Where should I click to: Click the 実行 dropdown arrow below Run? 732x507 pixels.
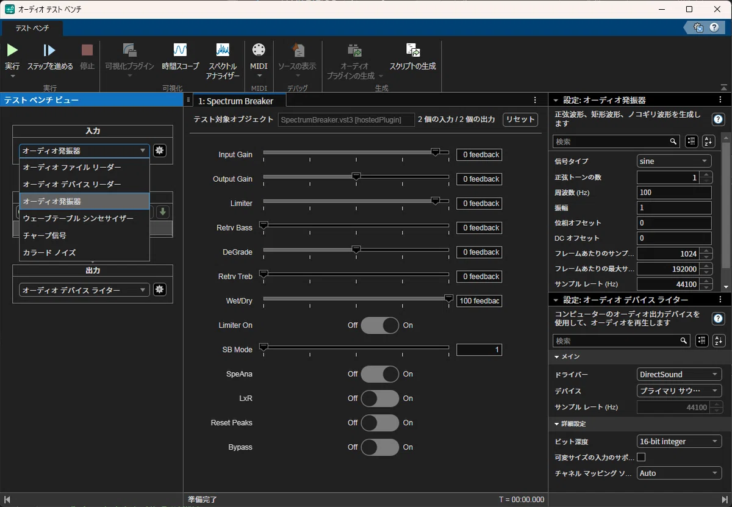coord(12,76)
